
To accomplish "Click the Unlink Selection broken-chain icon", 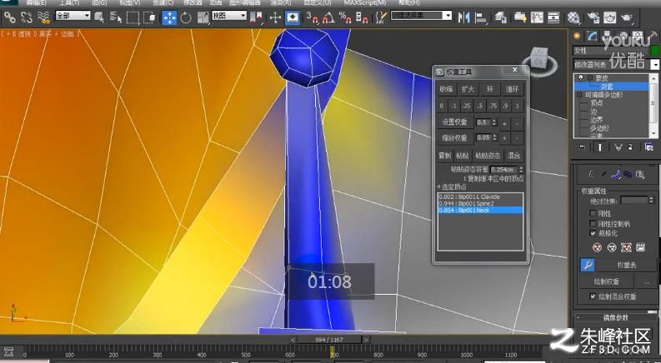I will pos(27,17).
